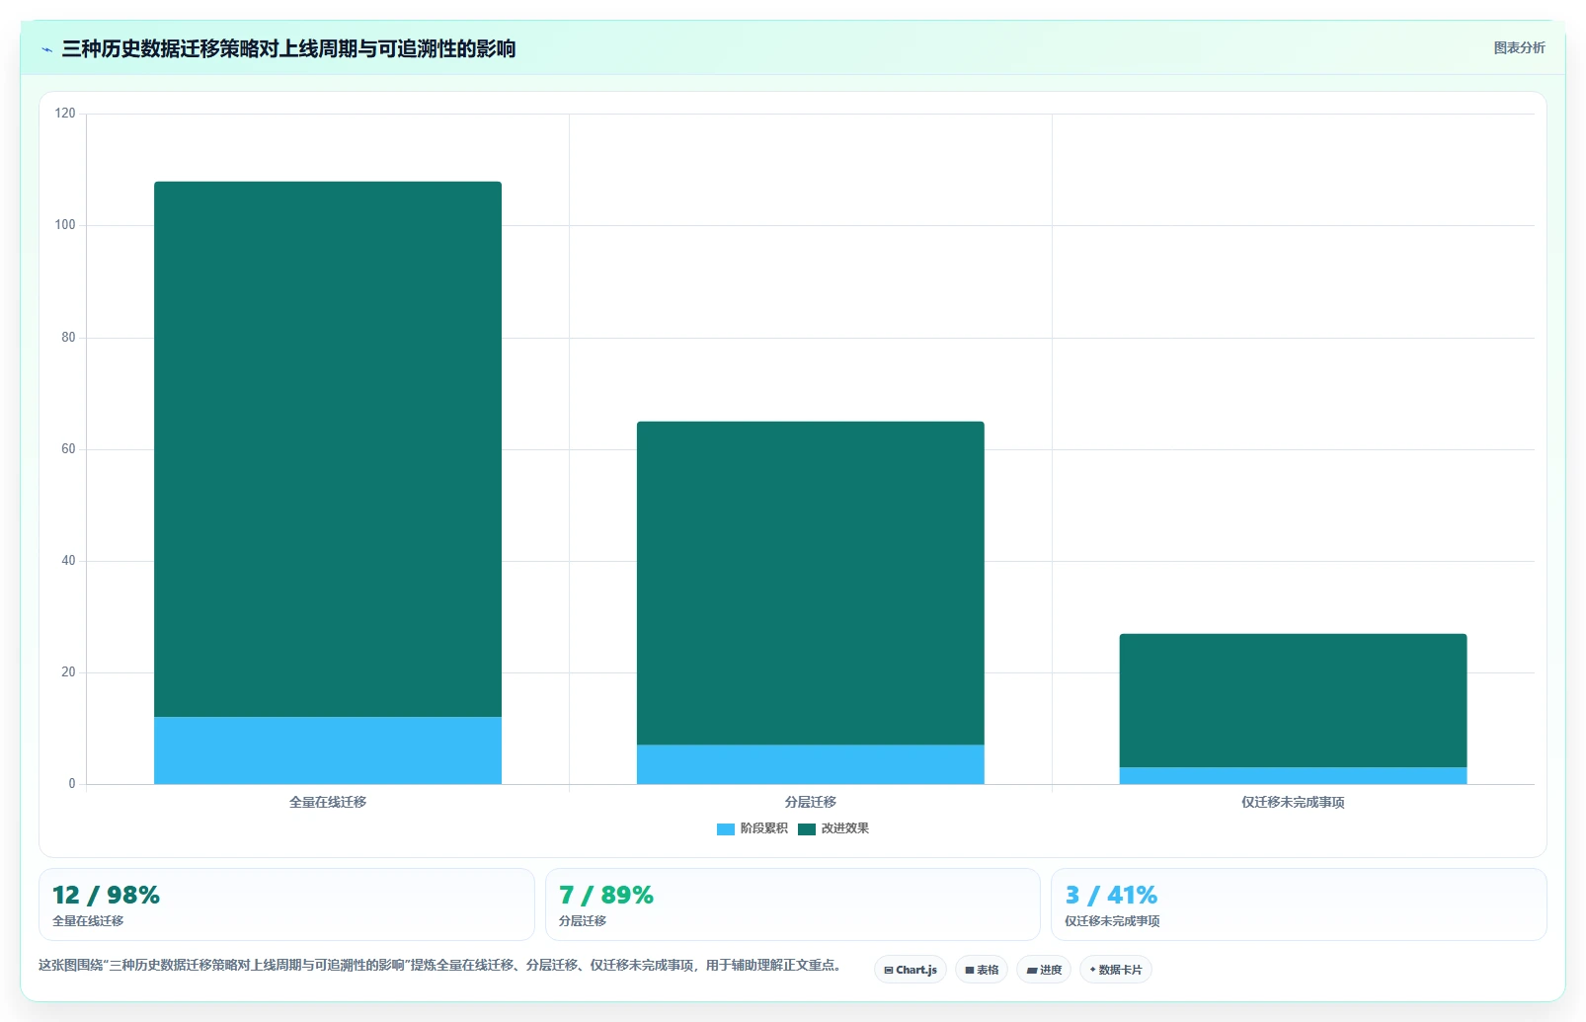
Task: Click the Chart.js tag chip
Action: (911, 970)
